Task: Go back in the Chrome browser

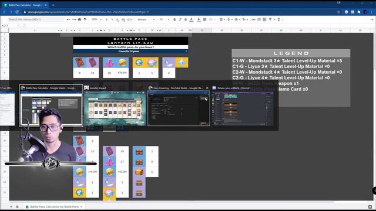Action: click(x=4, y=12)
